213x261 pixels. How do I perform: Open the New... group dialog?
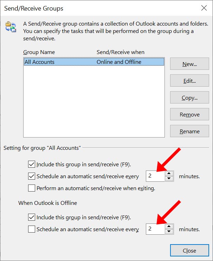click(x=189, y=64)
